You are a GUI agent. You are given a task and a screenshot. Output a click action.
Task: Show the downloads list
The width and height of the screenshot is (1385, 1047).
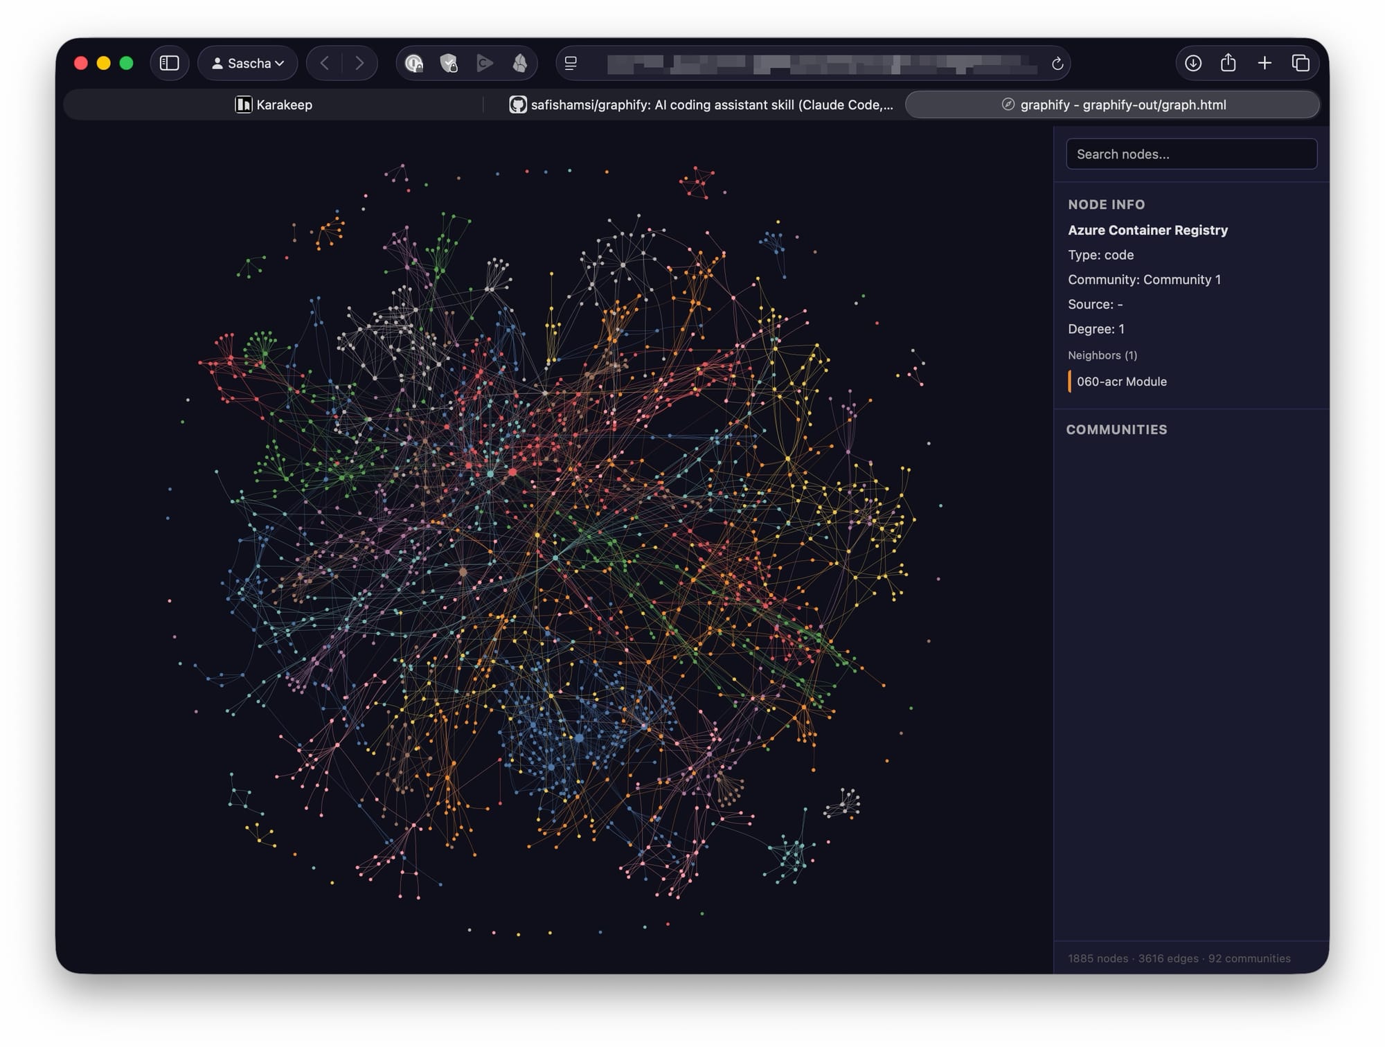(x=1193, y=62)
